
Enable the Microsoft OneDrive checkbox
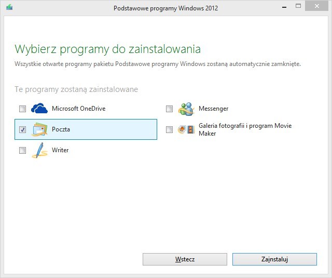(x=22, y=109)
